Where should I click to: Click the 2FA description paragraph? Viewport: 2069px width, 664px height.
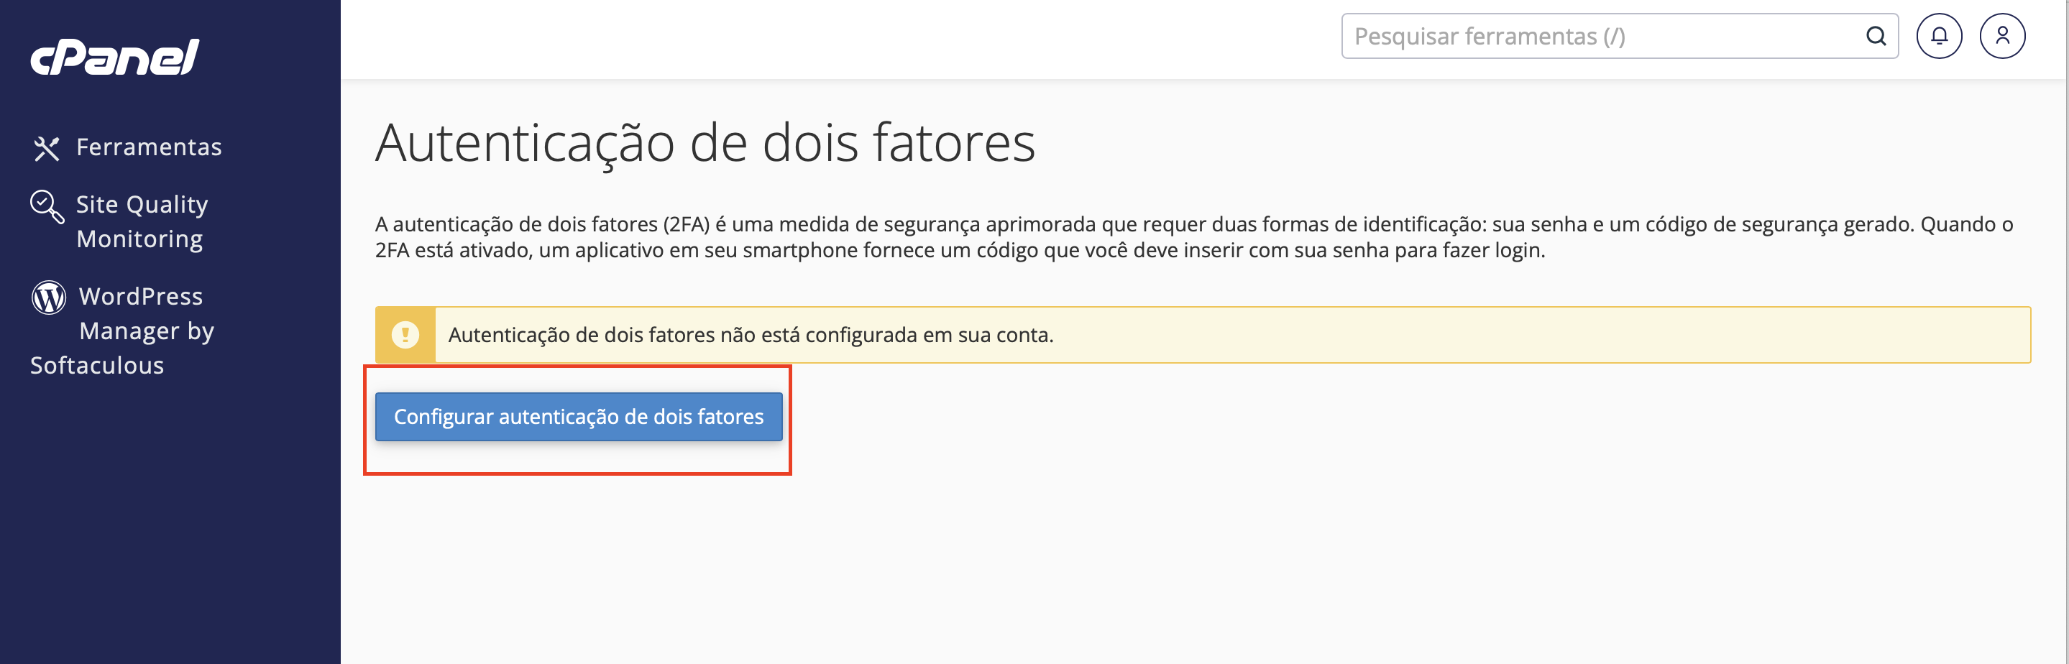click(x=1193, y=237)
